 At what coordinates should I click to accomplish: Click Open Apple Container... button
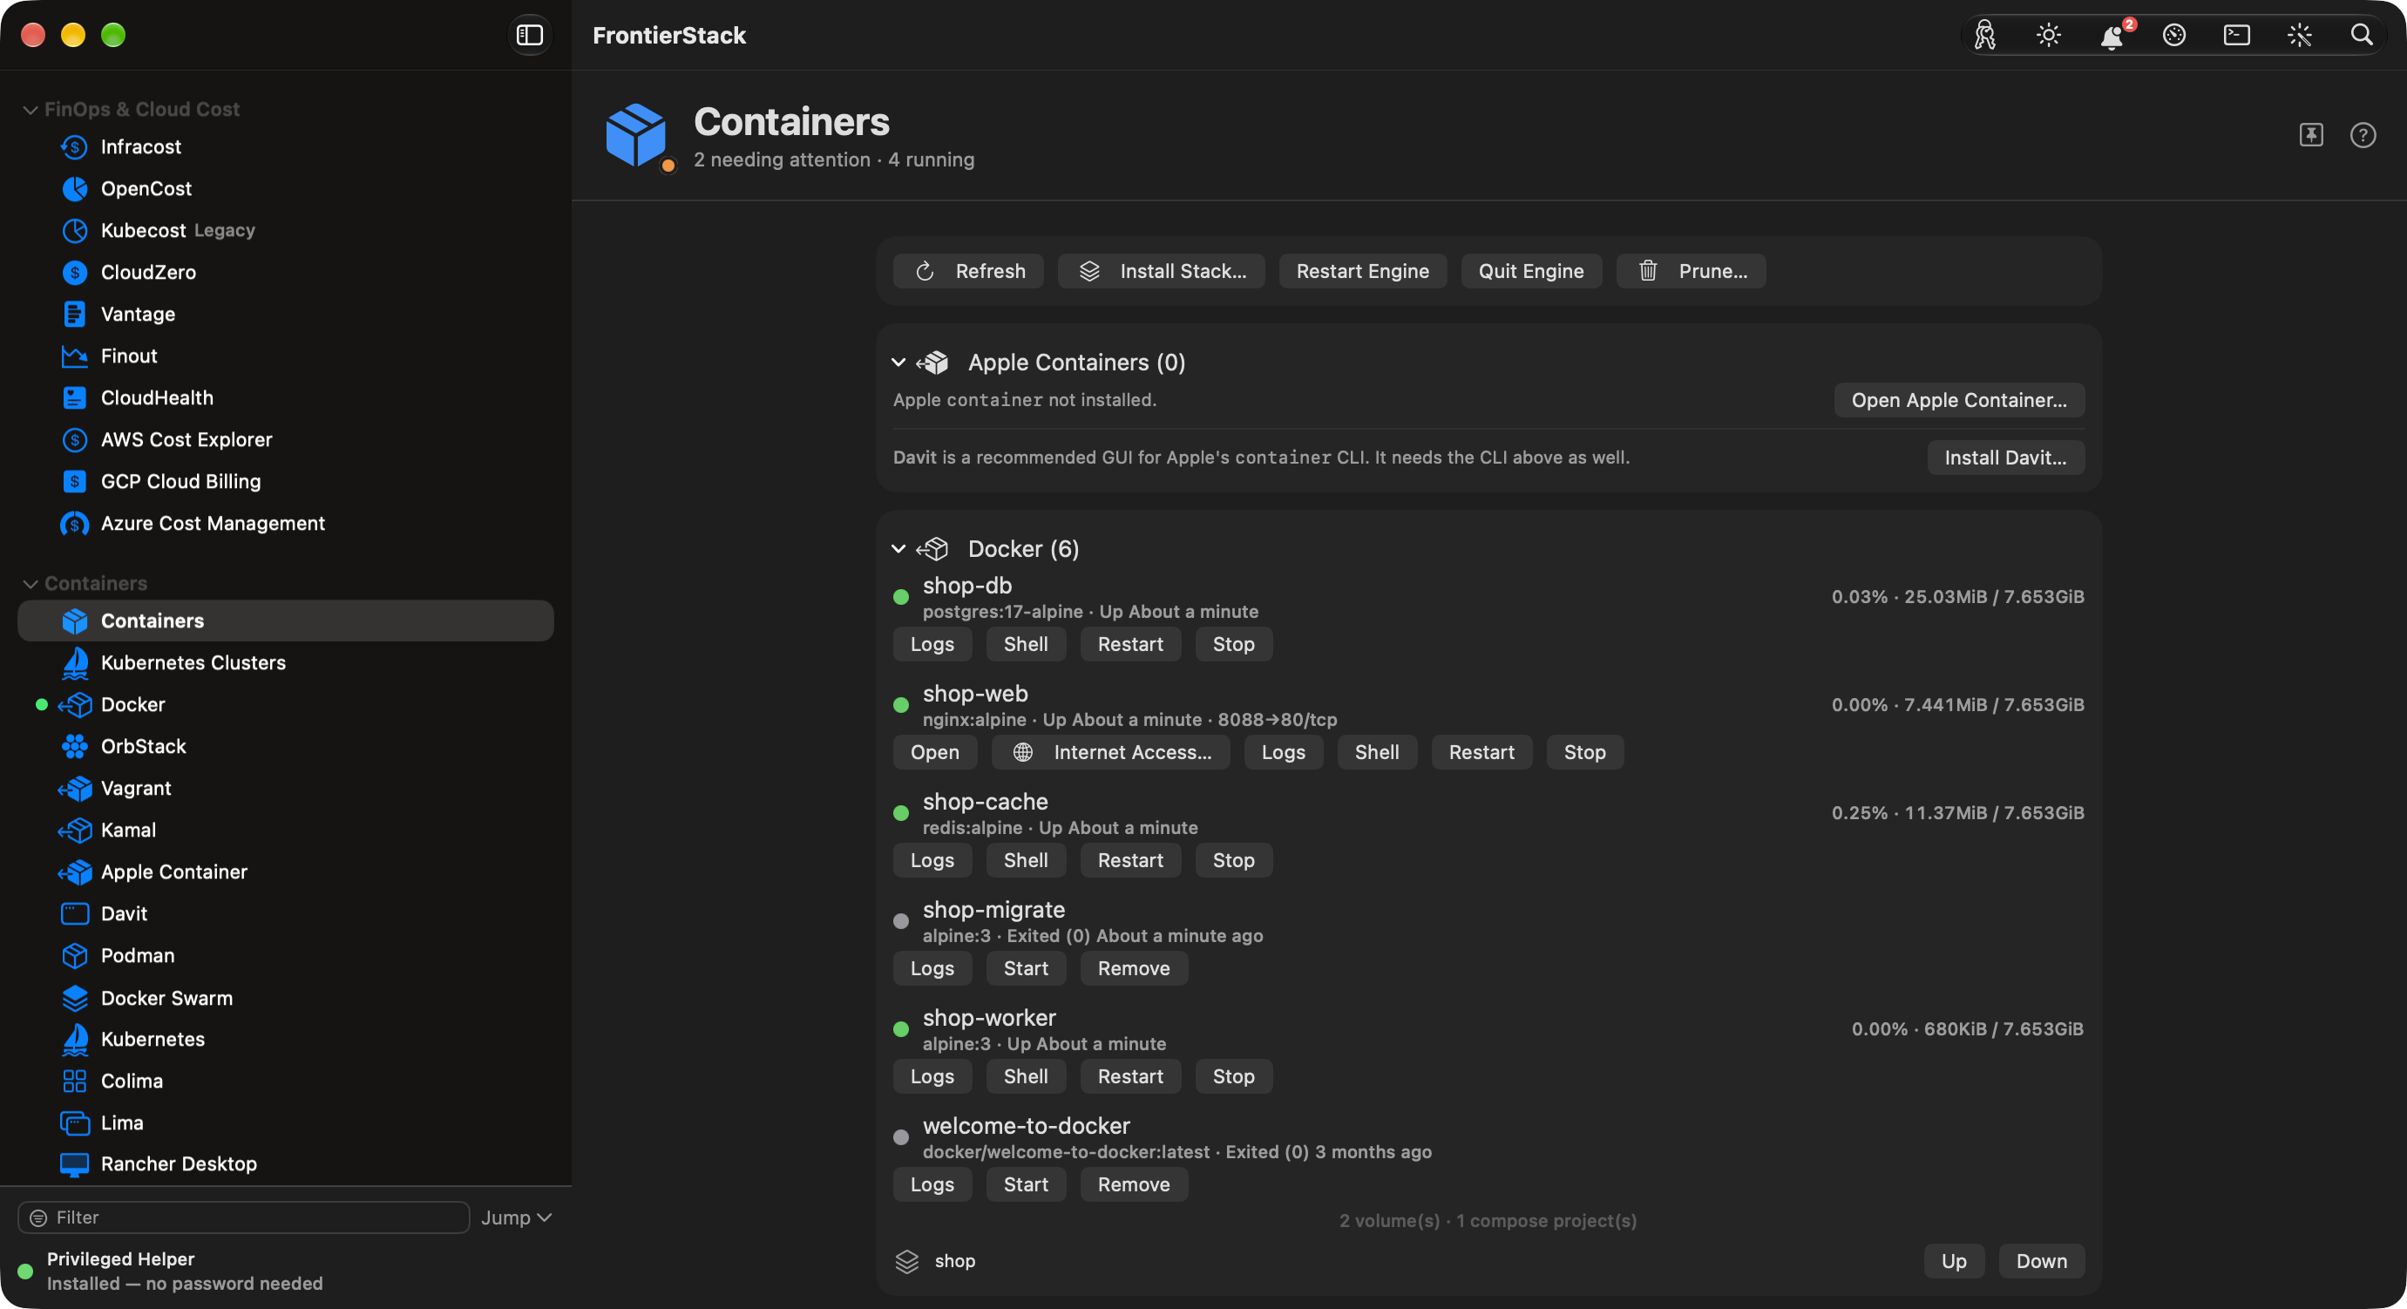click(x=1958, y=400)
